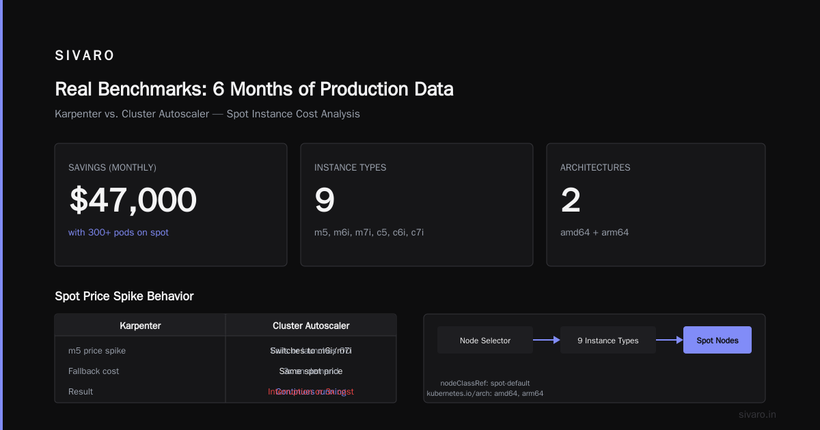Click the highlighted Spot Nodes box
Image resolution: width=820 pixels, height=430 pixels.
click(717, 341)
